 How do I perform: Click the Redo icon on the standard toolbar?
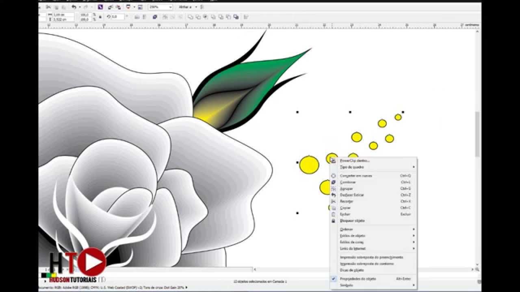86,6
